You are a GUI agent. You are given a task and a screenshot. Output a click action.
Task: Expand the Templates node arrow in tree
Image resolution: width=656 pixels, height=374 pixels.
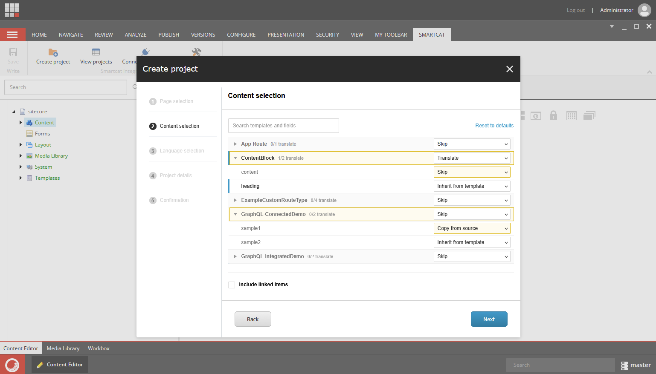point(20,178)
